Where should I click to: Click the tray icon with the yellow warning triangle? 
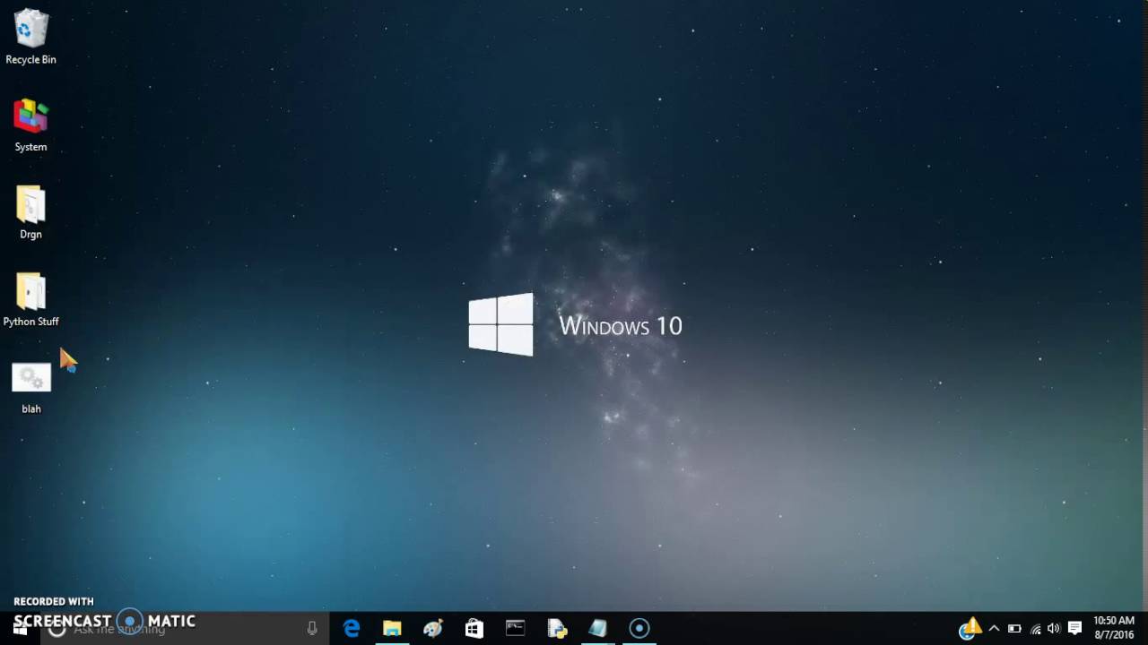coord(970,628)
